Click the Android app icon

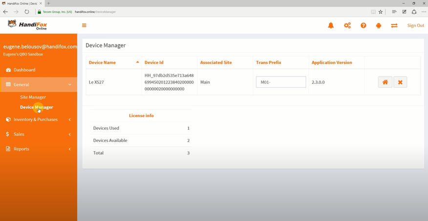click(379, 25)
